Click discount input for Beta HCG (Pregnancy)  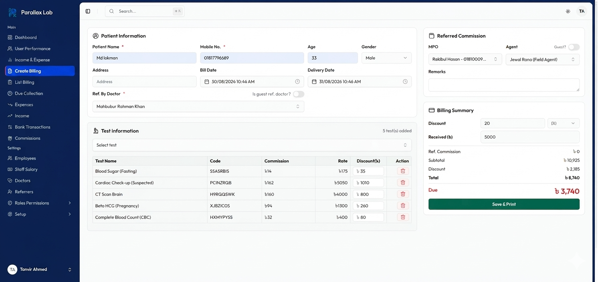[x=368, y=206]
